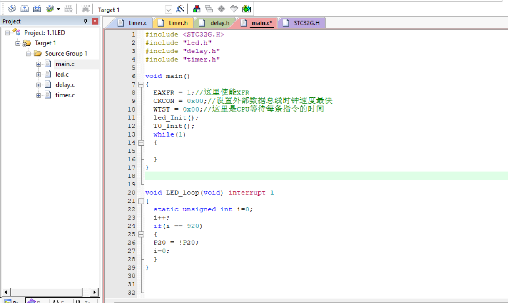Click the Stop build icon
This screenshot has width=508, height=303.
[69, 9]
